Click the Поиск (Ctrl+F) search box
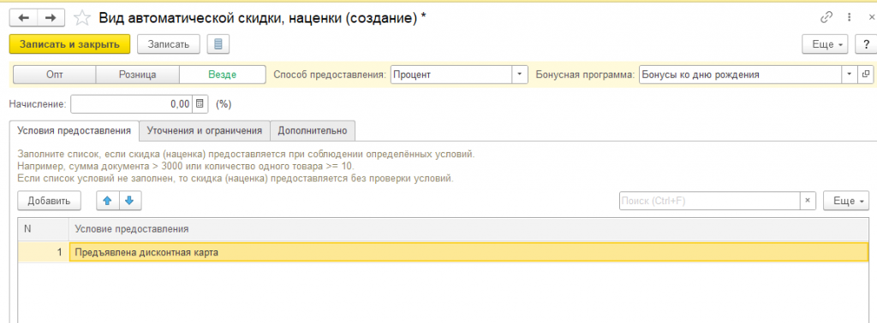This screenshot has height=323, width=877. click(710, 201)
